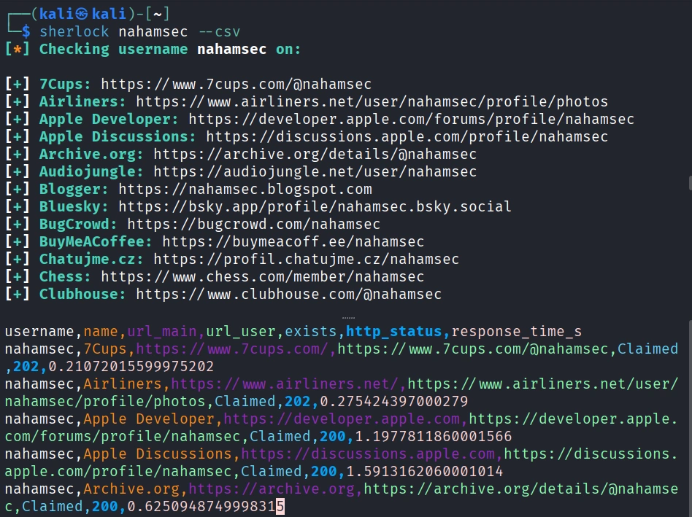Click the response time value 0.21072015599975202
The width and height of the screenshot is (692, 517).
(x=131, y=367)
